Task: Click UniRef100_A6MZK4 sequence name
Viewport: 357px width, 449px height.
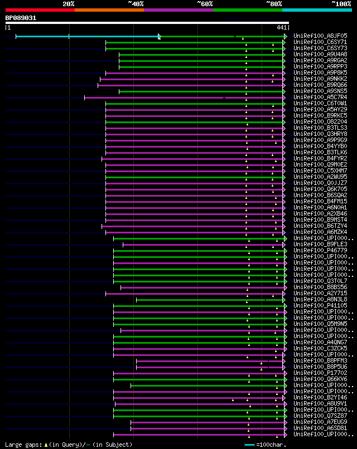Action: pos(320,232)
